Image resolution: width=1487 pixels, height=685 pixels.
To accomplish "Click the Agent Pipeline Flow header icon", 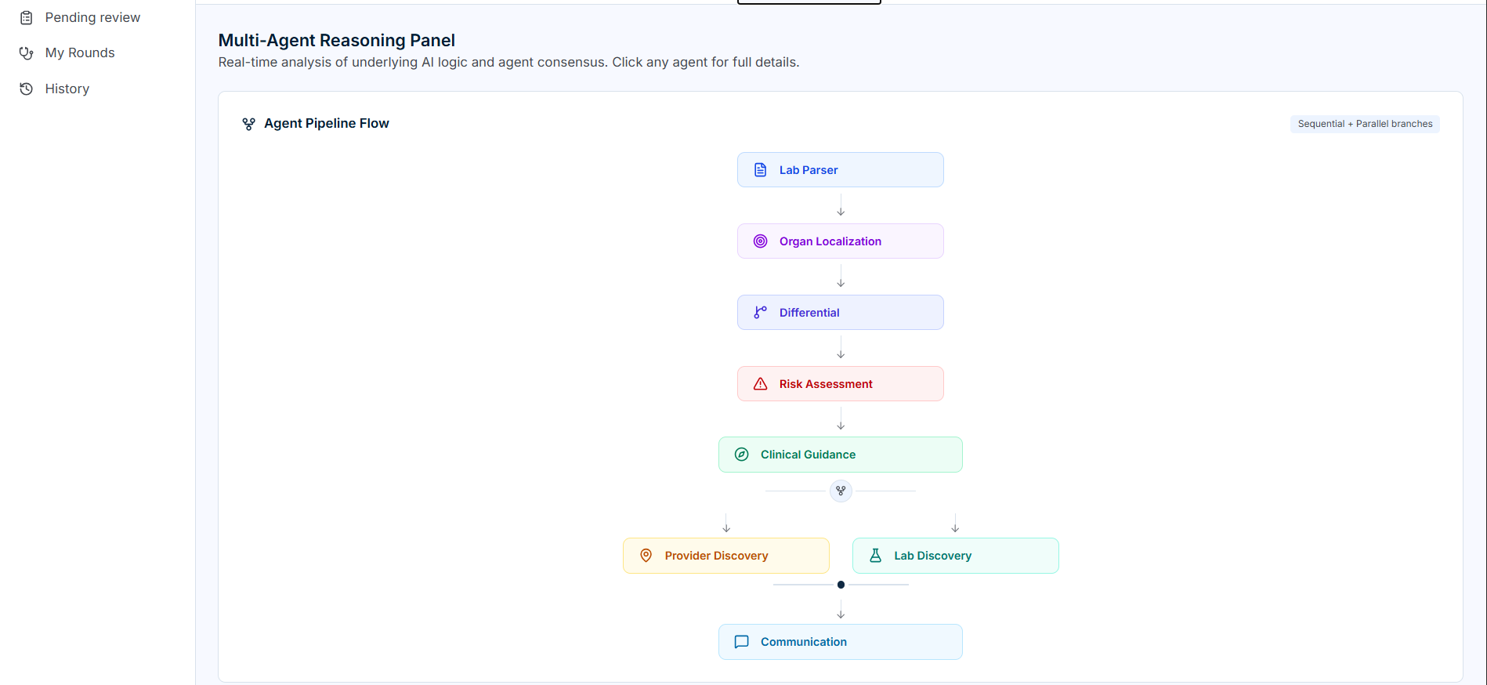I will [x=248, y=124].
